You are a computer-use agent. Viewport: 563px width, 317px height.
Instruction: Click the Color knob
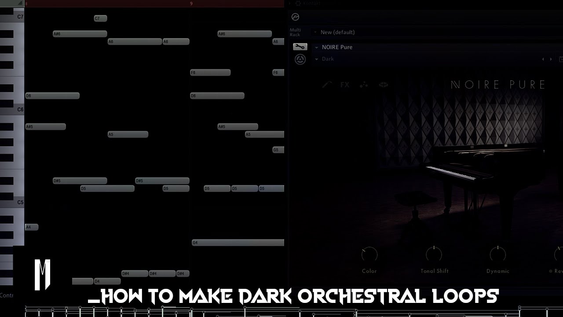pyautogui.click(x=369, y=254)
